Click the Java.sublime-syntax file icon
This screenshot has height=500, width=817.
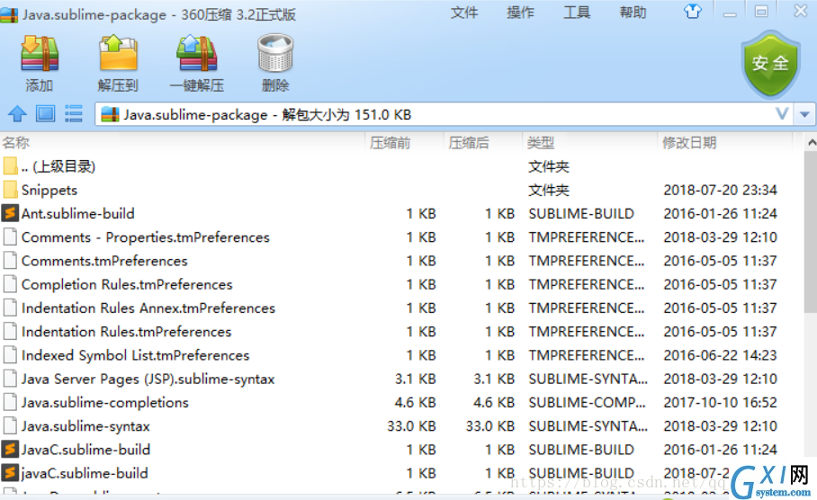click(10, 426)
